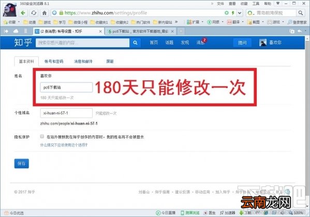
Task: Open 今日直播 in status bar
Action: [x=166, y=213]
